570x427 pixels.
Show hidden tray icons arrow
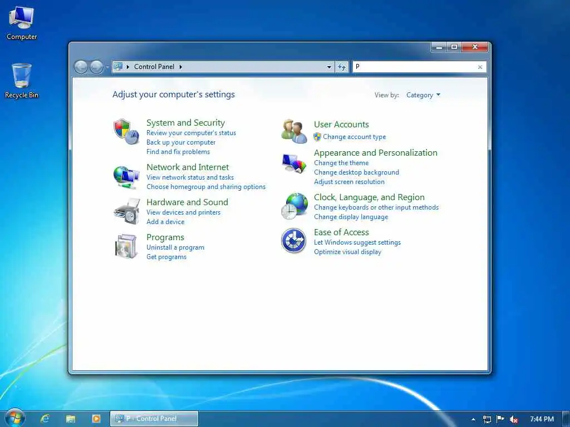(473, 419)
